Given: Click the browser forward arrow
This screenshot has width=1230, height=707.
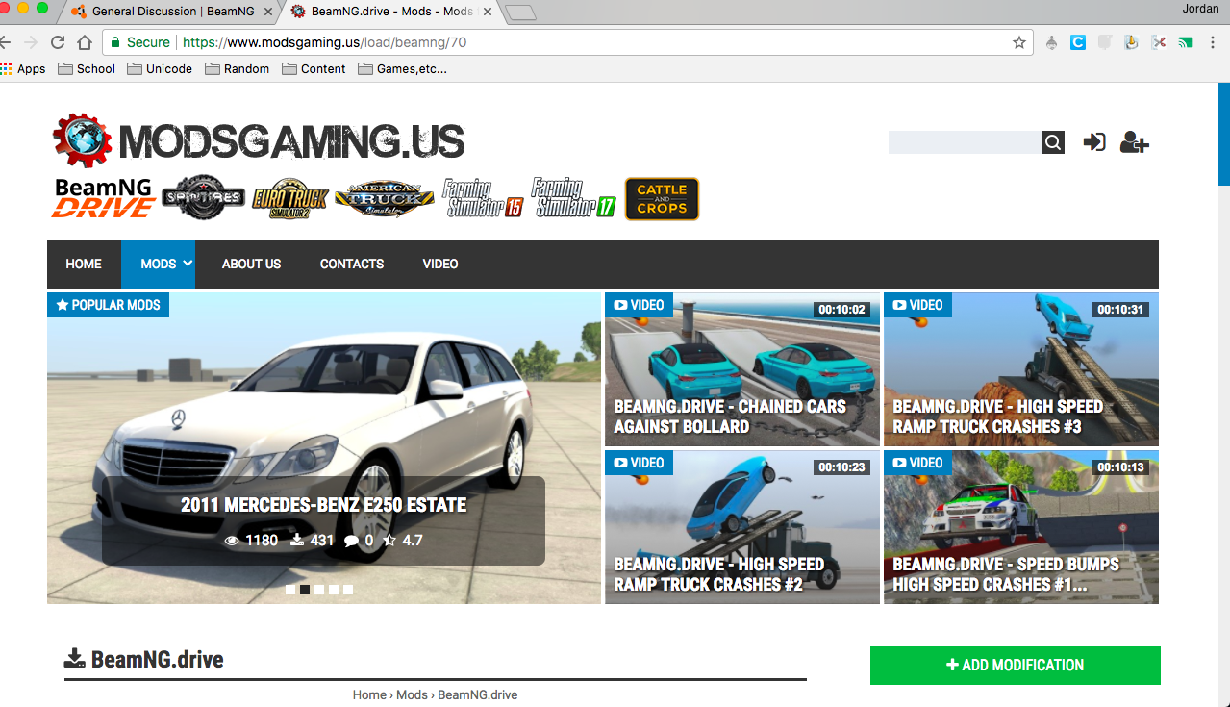Looking at the screenshot, I should (31, 42).
